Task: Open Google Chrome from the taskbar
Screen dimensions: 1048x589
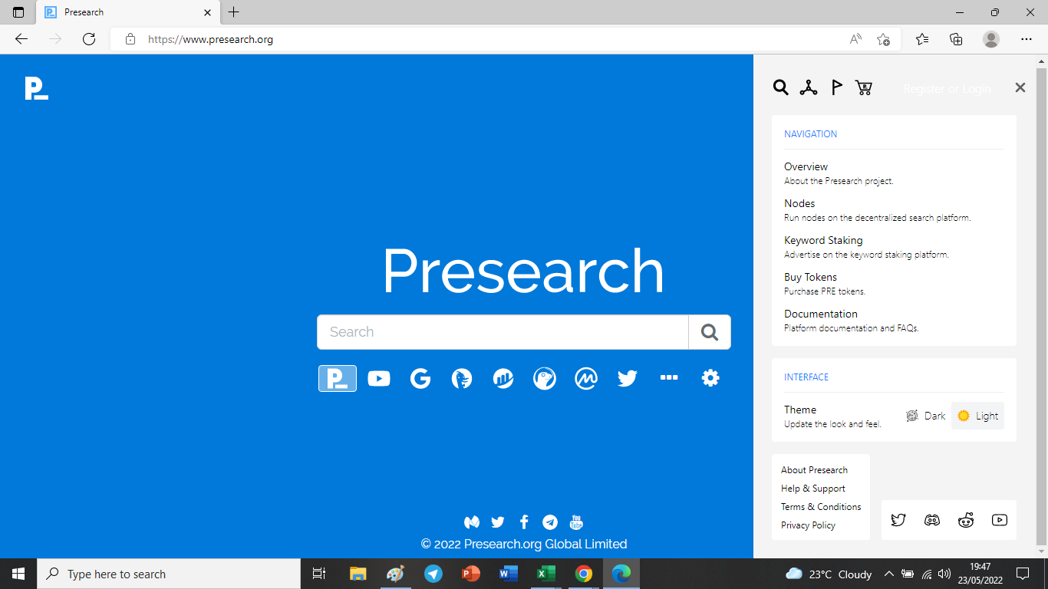Action: (x=584, y=574)
